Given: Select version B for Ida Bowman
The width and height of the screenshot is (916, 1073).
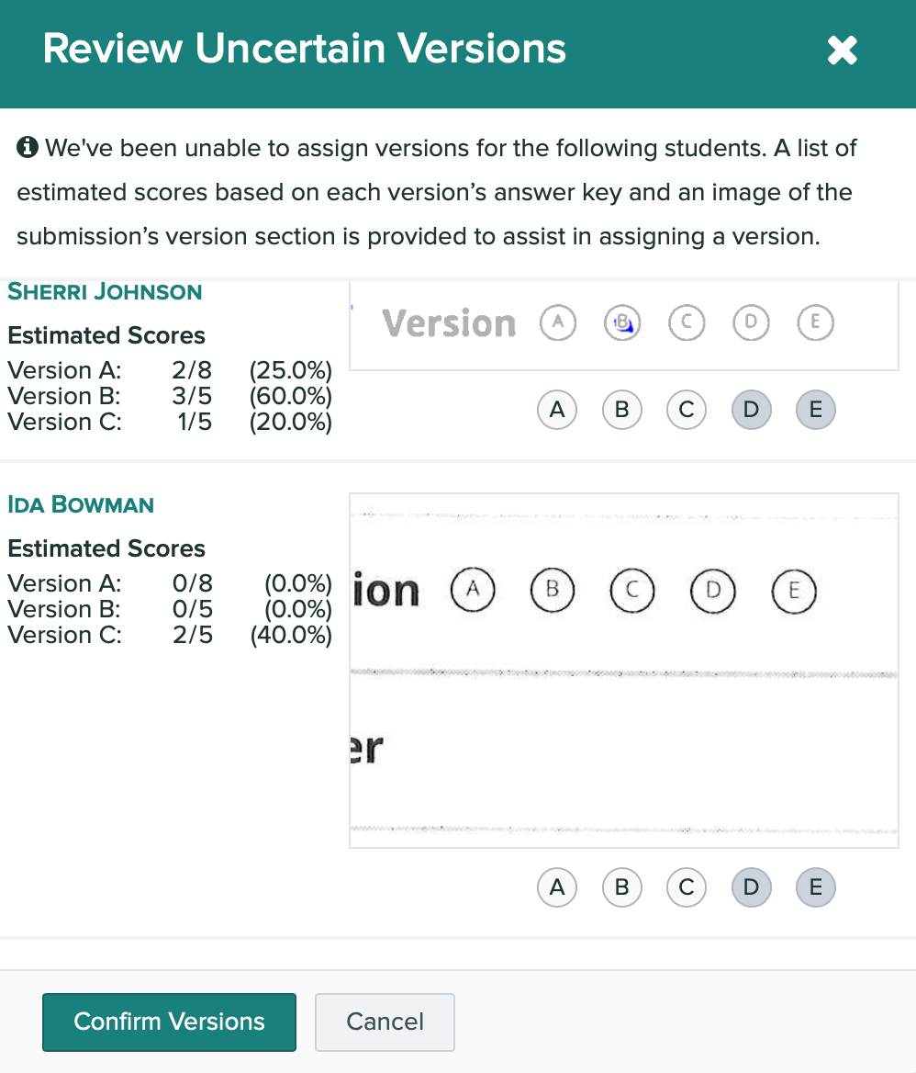Looking at the screenshot, I should tap(621, 887).
